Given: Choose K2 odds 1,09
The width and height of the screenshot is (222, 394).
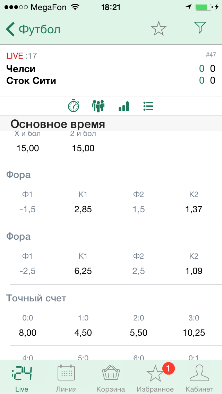Looking at the screenshot, I should (x=194, y=271).
